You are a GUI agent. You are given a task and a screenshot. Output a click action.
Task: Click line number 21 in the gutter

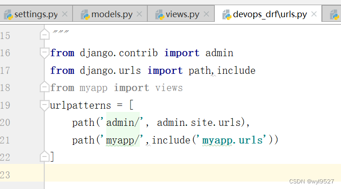(x=5, y=140)
